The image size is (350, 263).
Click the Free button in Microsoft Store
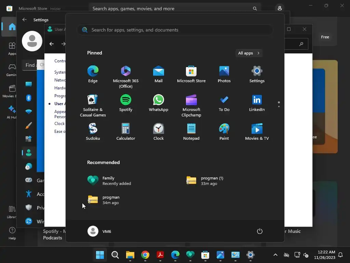click(x=325, y=37)
